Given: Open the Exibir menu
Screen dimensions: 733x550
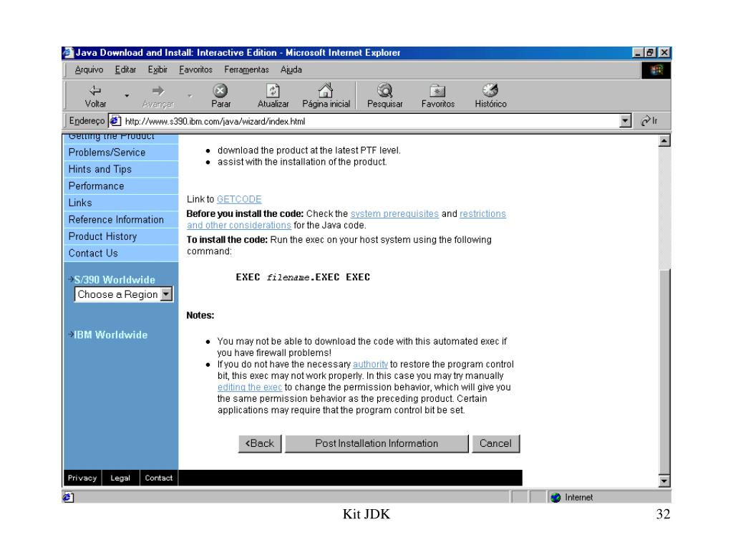Looking at the screenshot, I should tap(157, 69).
